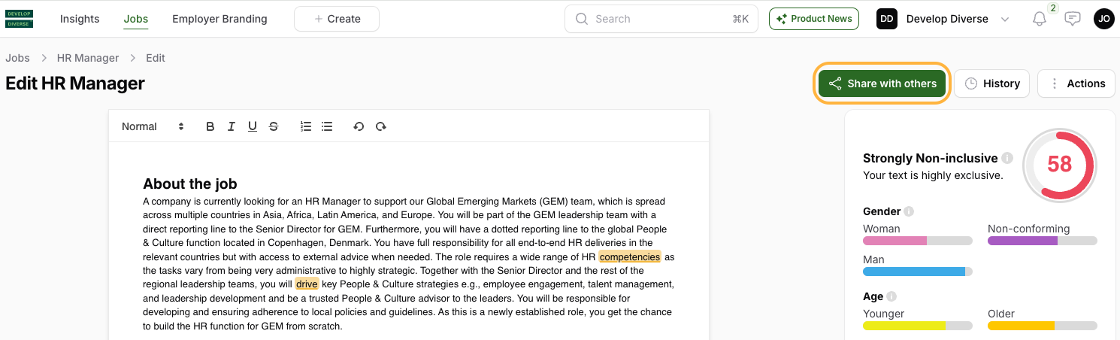1120x340 pixels.
Task: Open the Normal text style dropdown
Action: 153,126
